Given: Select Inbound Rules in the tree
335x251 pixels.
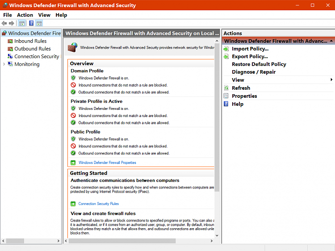Looking at the screenshot, I should 30,41.
